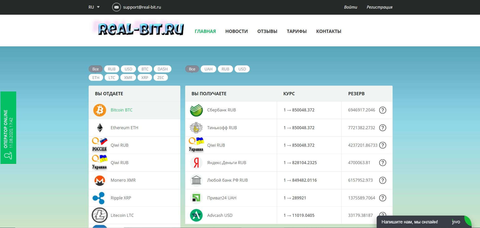Click the Bitcoin BTC coin icon
480x228 pixels.
100,110
